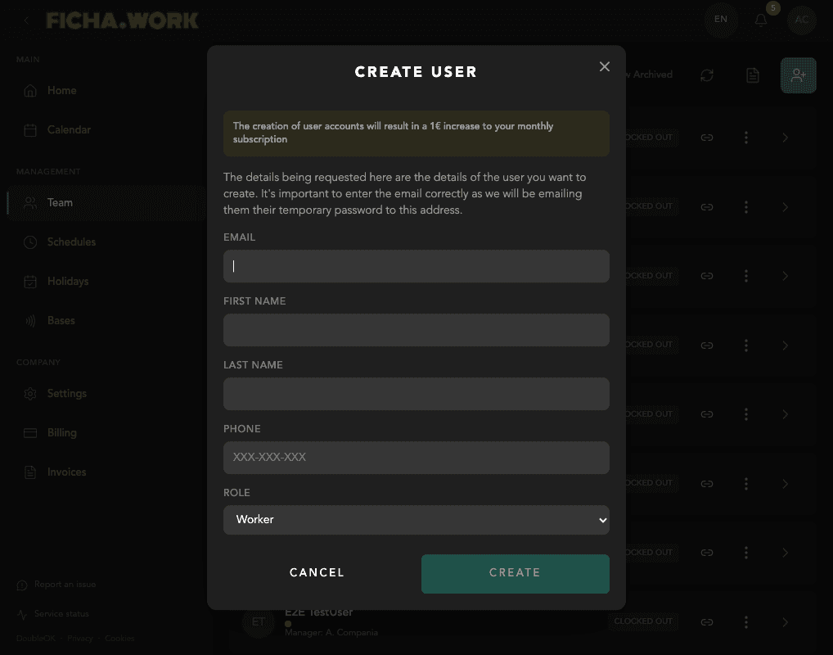Open the Role dropdown showing Worker
The height and width of the screenshot is (655, 833).
[x=416, y=520]
